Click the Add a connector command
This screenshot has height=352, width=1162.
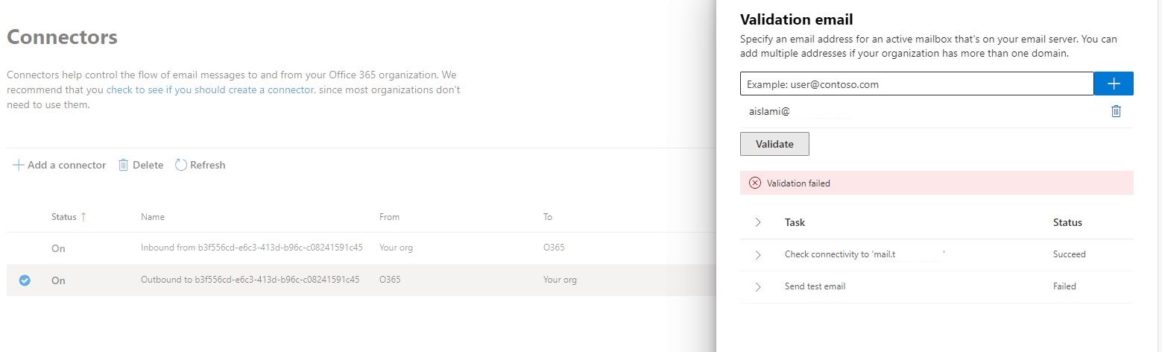(x=60, y=165)
